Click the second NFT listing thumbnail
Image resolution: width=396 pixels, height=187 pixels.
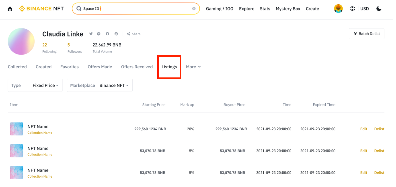coord(16,151)
